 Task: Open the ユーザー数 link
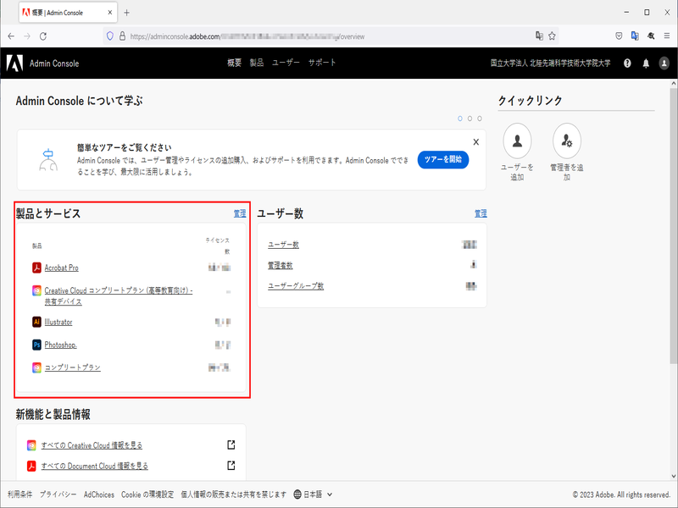[x=283, y=245]
